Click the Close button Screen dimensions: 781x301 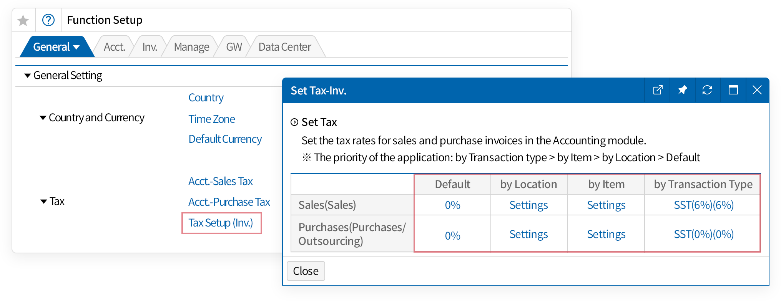click(306, 271)
